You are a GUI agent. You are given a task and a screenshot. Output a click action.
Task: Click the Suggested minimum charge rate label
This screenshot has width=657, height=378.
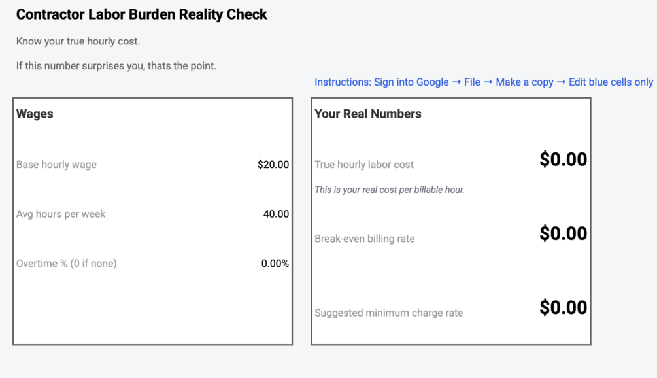[x=388, y=313]
